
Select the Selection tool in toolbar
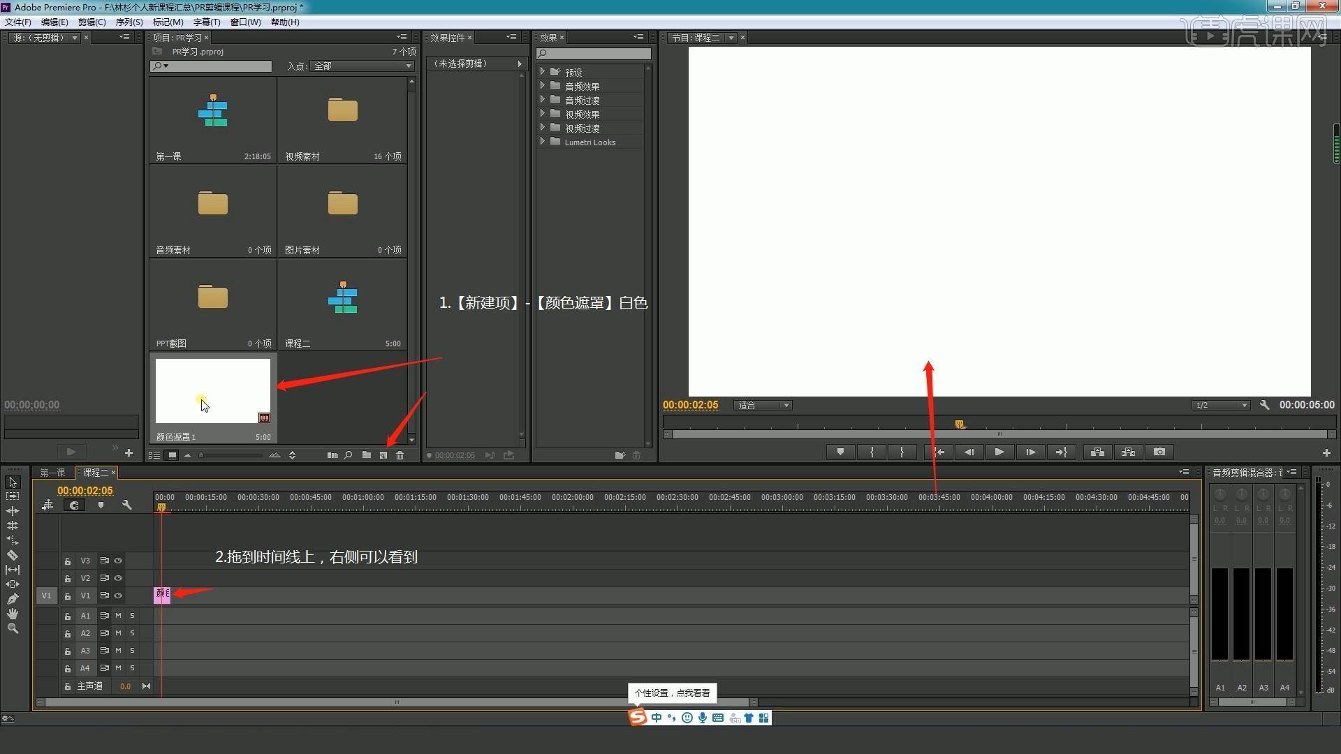coord(13,482)
